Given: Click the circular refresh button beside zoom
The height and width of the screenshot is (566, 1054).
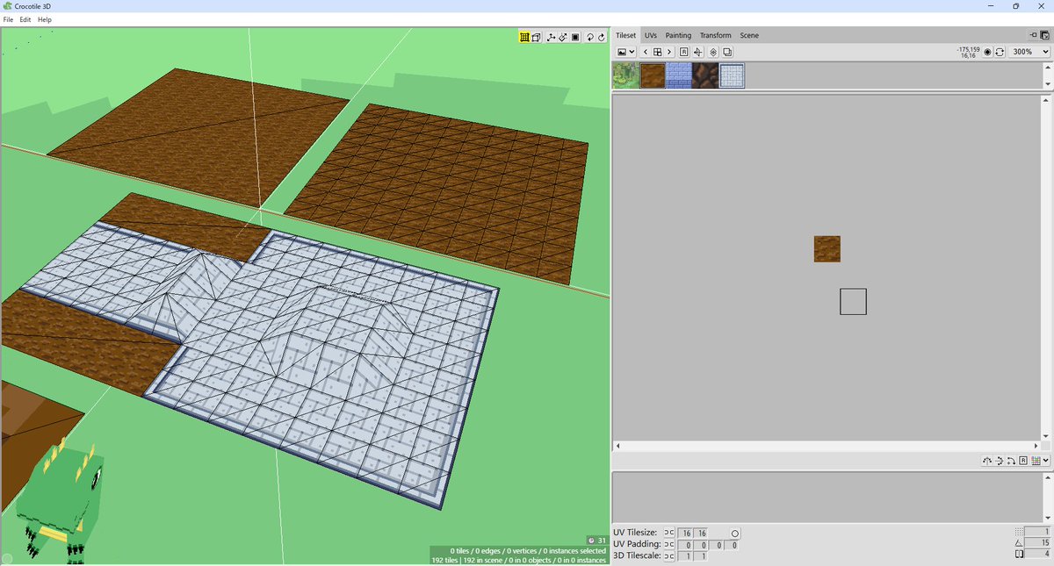Looking at the screenshot, I should [x=1000, y=52].
